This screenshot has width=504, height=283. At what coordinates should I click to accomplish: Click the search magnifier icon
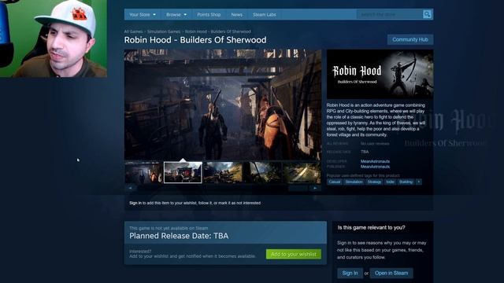tap(427, 14)
